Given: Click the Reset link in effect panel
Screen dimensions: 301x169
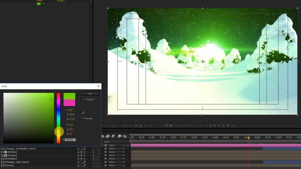Looking at the screenshot, I should click(40, 1).
